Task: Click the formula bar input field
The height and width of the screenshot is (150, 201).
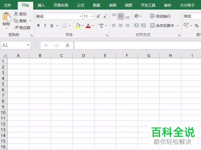Action: coord(137,45)
